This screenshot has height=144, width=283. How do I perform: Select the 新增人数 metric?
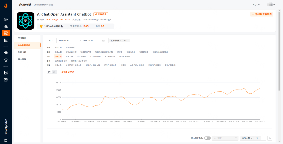tap(69, 56)
